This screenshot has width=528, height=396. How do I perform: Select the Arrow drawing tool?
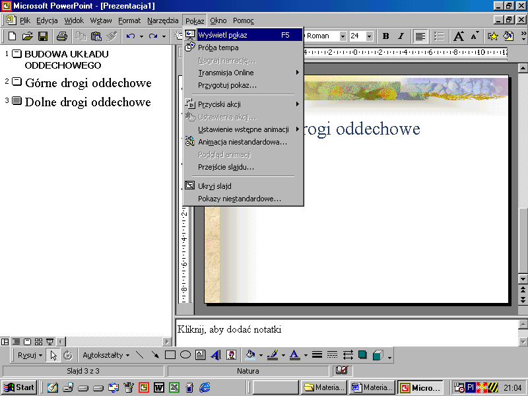tap(155, 355)
